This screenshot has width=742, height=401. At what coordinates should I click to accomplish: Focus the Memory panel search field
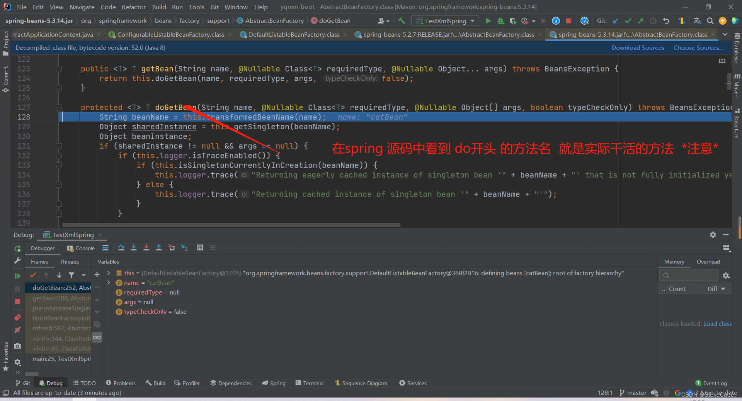click(x=689, y=275)
